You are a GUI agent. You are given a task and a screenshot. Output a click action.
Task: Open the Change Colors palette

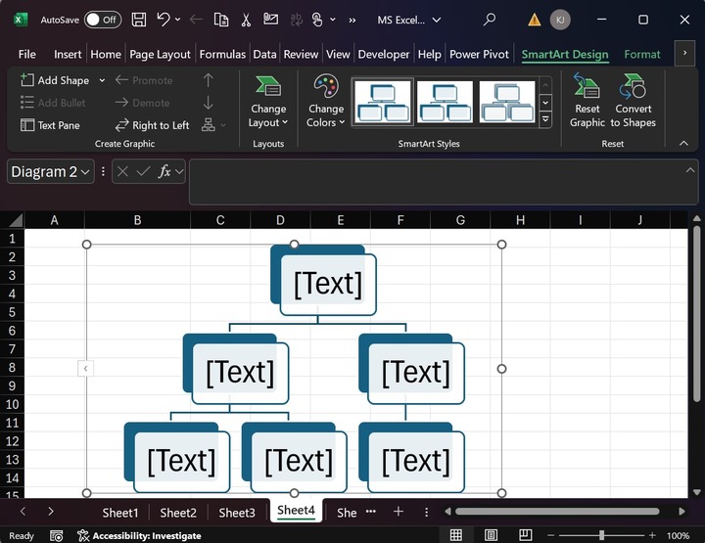pos(325,102)
